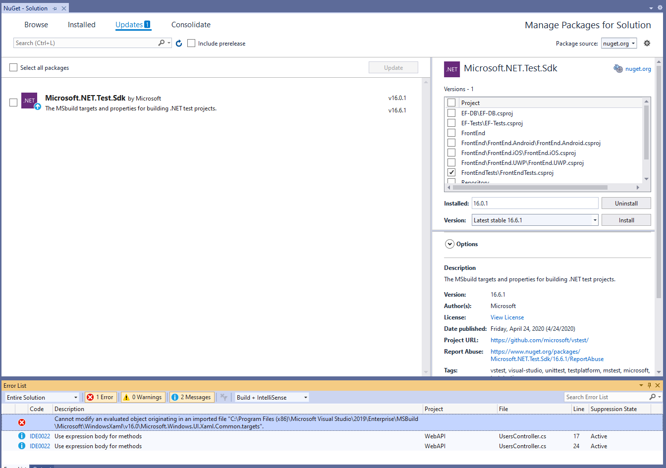Open NuGet settings gear icon

647,43
